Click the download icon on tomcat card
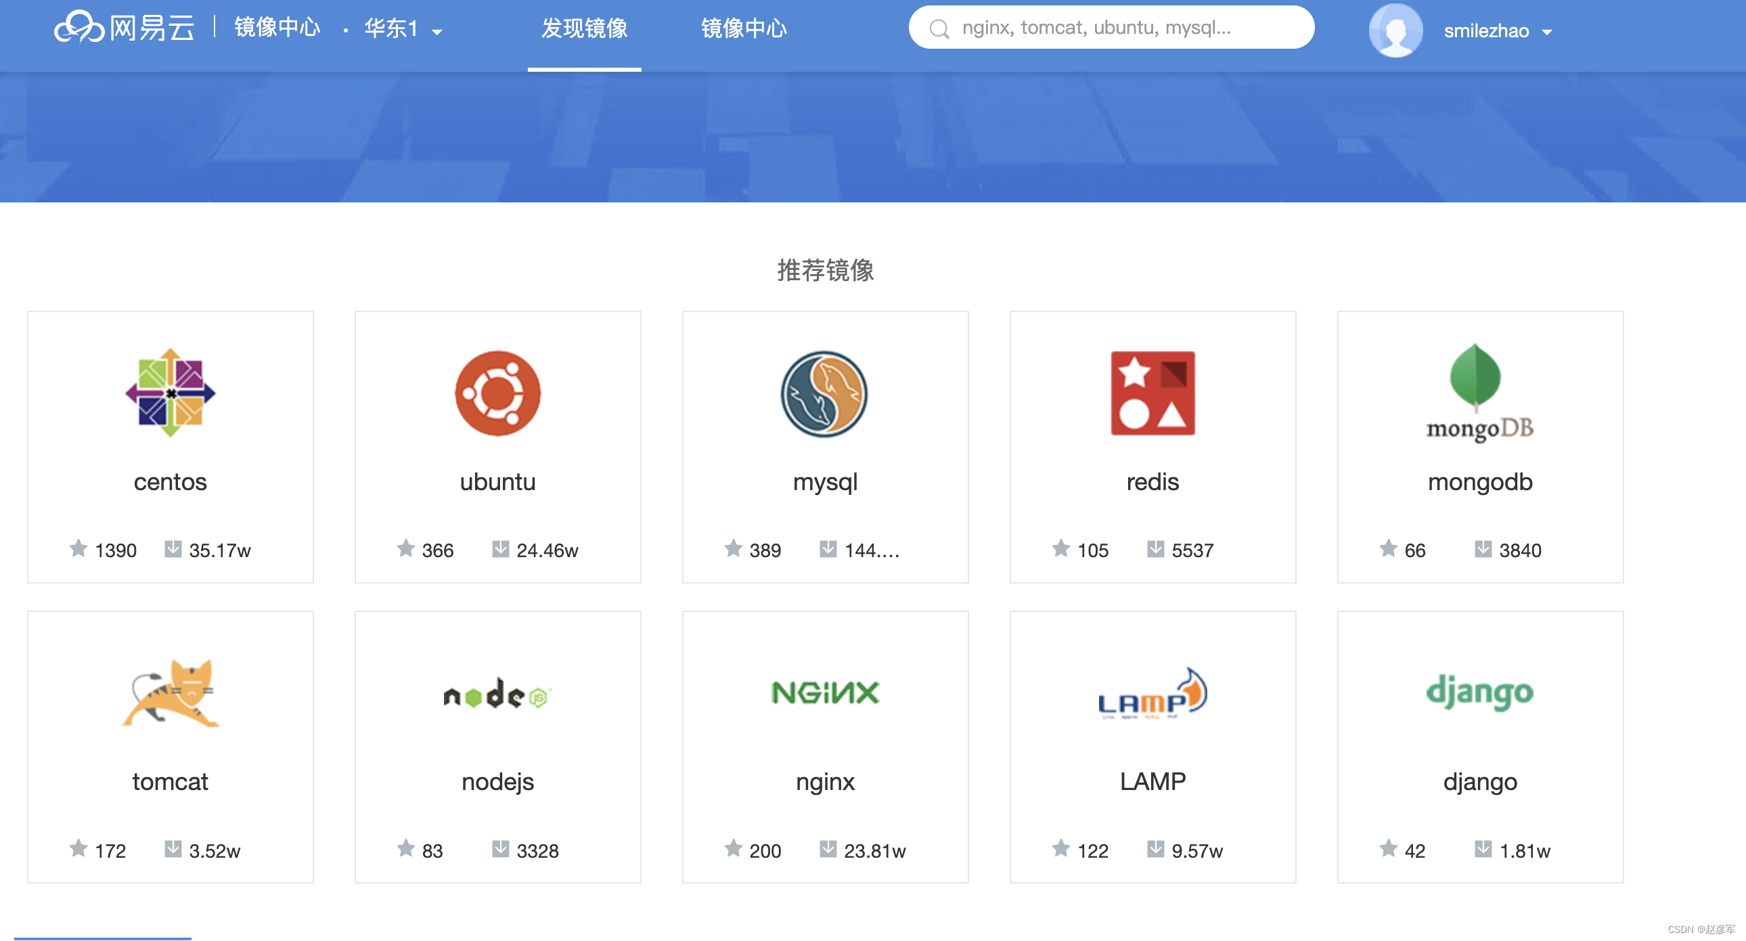The image size is (1746, 941). (x=173, y=849)
